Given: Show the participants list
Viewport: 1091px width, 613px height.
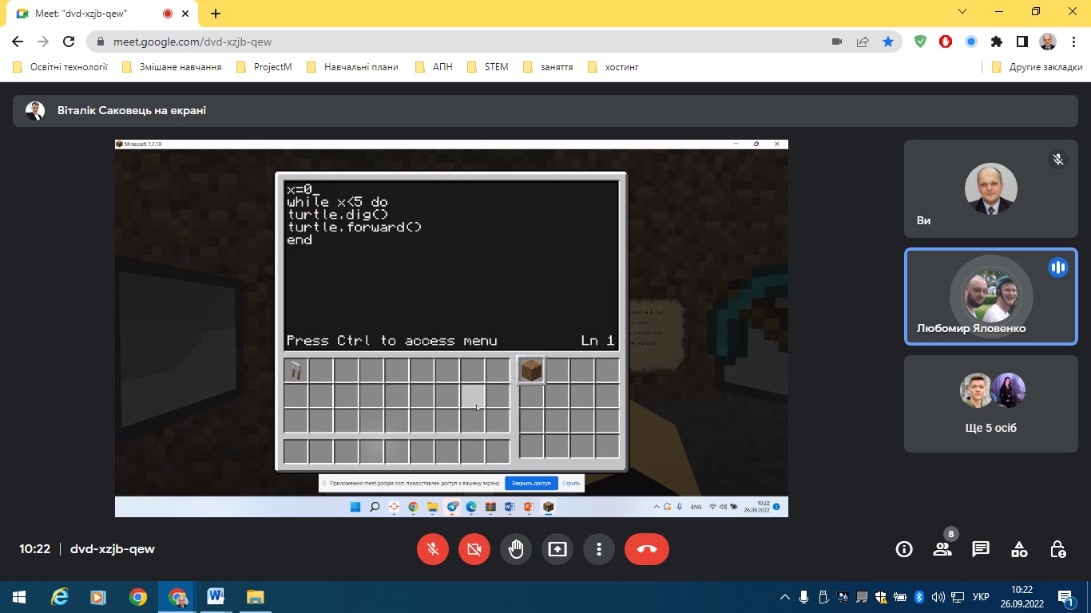Looking at the screenshot, I should pos(942,549).
